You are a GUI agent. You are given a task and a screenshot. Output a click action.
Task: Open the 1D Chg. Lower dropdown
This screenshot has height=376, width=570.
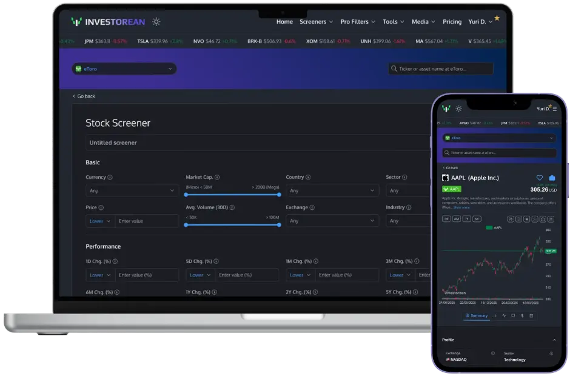click(100, 275)
